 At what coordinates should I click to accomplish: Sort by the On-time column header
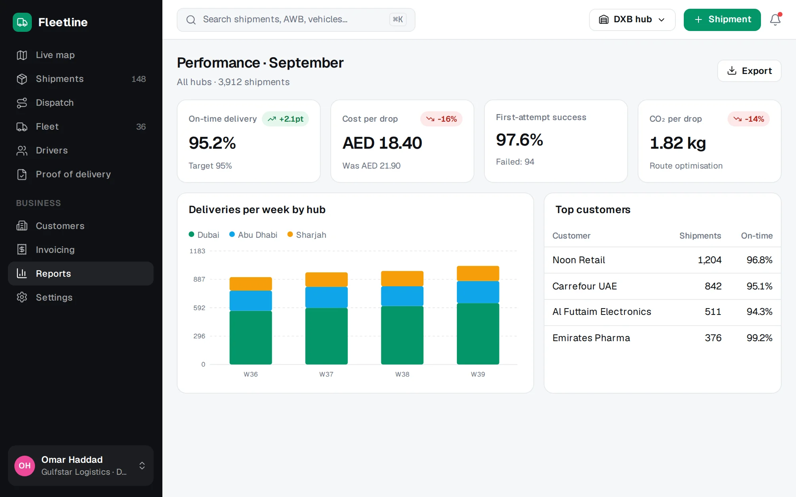click(x=757, y=235)
